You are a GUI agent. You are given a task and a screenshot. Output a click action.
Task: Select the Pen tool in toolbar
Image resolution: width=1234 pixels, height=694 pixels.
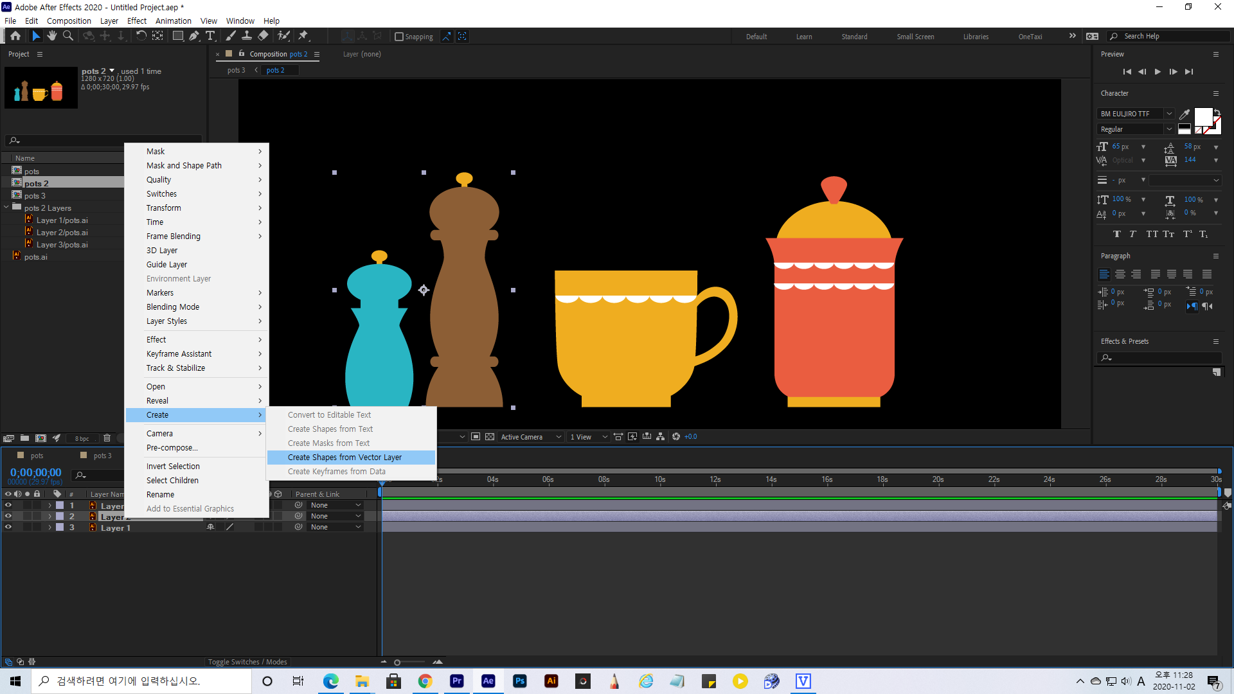pyautogui.click(x=193, y=36)
